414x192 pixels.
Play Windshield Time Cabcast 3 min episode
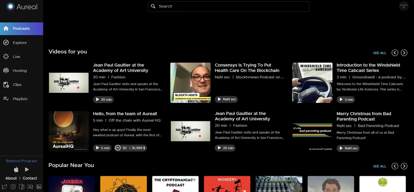pyautogui.click(x=345, y=99)
